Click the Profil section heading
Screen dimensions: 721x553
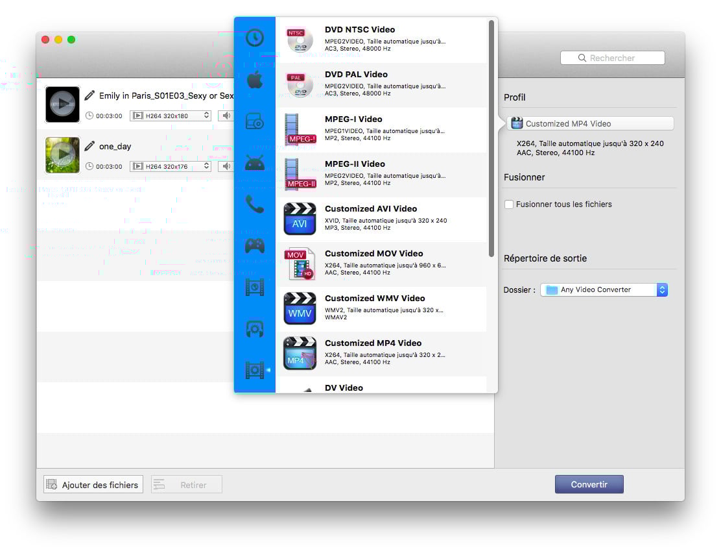[515, 97]
